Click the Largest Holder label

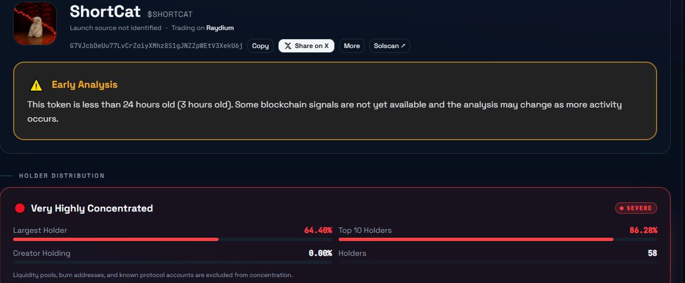[40, 231]
